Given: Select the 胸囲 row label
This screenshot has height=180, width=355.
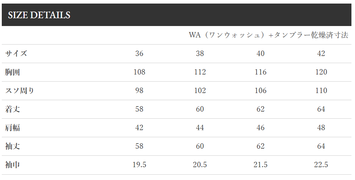Looking at the screenshot, I should point(12,72).
